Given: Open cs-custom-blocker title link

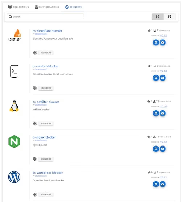Looking at the screenshot, I should click(46, 66).
